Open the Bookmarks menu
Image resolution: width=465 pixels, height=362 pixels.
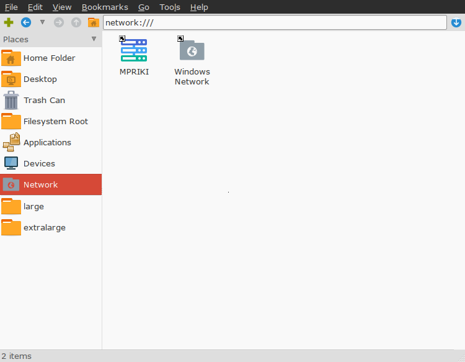tap(105, 7)
